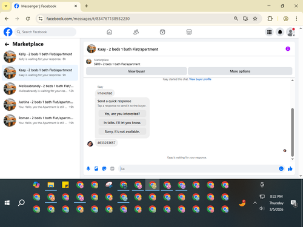Open Copilot from the taskbar
The width and height of the screenshot is (303, 227).
pyautogui.click(x=36, y=185)
